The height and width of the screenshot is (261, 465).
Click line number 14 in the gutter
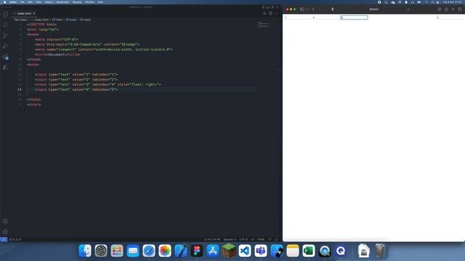[20, 89]
